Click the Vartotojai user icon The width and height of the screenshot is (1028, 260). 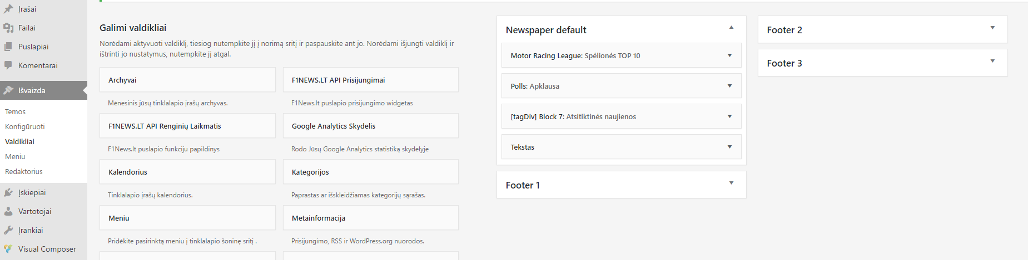click(x=8, y=211)
